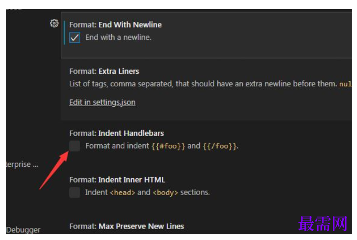The width and height of the screenshot is (357, 240).
Task: Open Edit in settings.json link
Action: tap(102, 102)
